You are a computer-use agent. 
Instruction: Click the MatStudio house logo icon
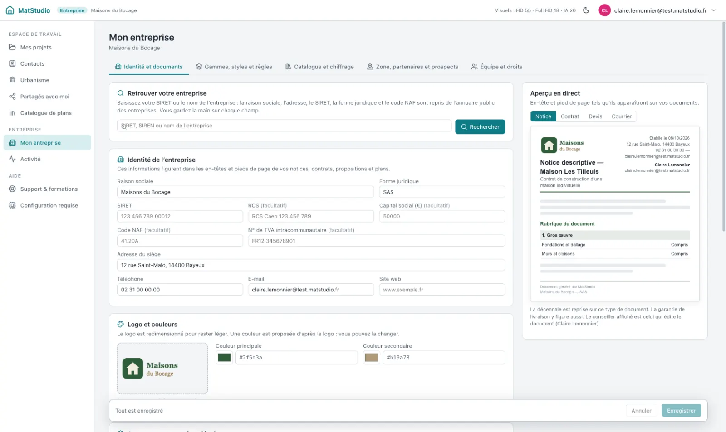[10, 10]
